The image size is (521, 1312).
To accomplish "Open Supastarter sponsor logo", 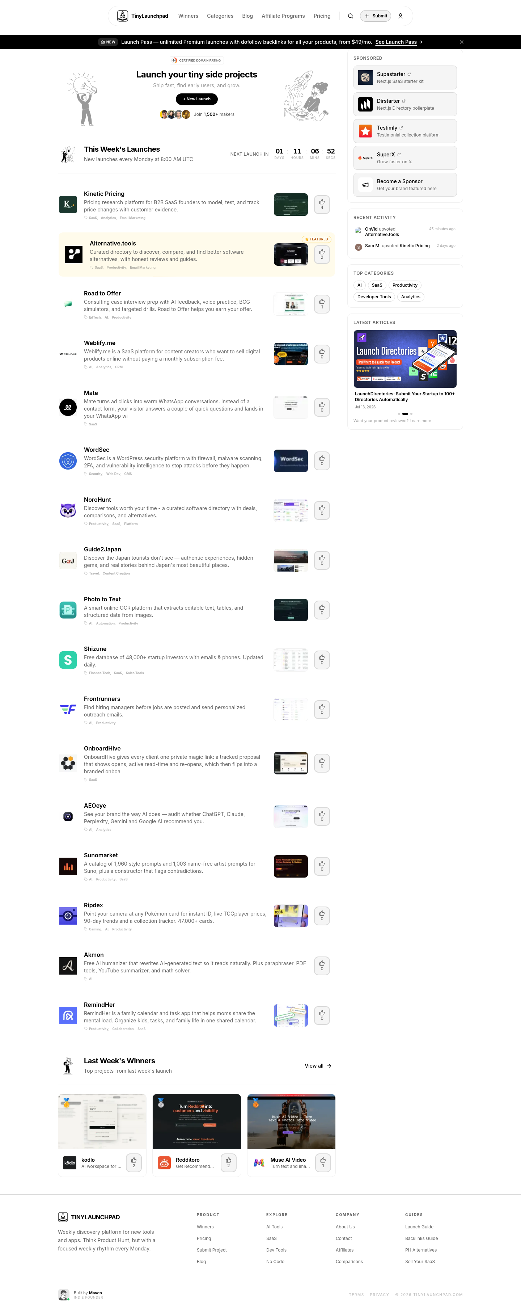I will 365,77.
